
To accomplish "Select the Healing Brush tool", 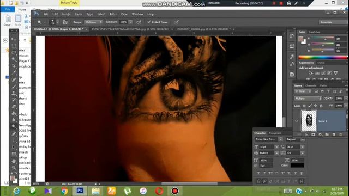I will tap(14, 79).
